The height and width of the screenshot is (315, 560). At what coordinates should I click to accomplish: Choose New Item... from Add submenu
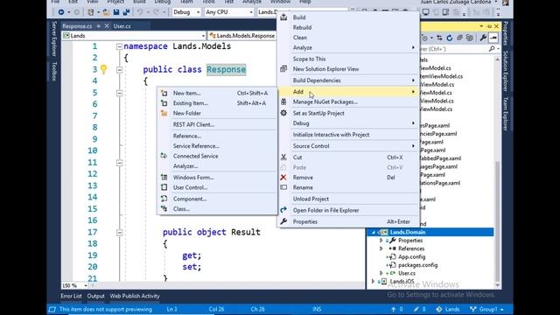[217, 94]
